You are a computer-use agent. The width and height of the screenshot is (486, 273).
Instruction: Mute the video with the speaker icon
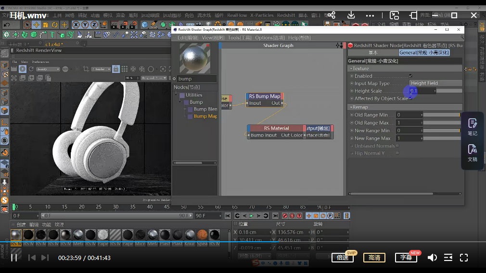pos(432,258)
